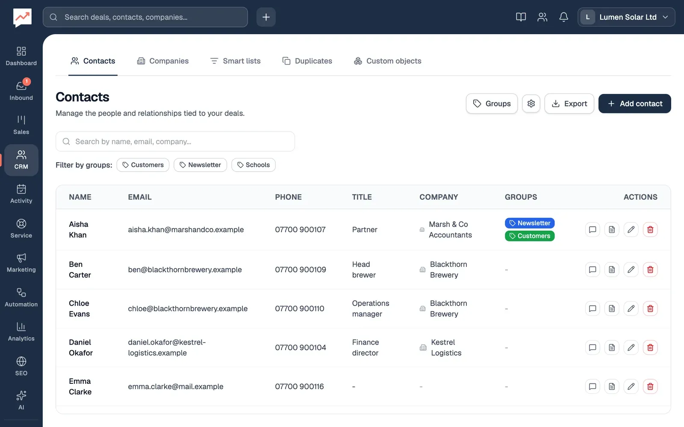The image size is (684, 427).
Task: Open Analytics in the sidebar
Action: (x=21, y=332)
